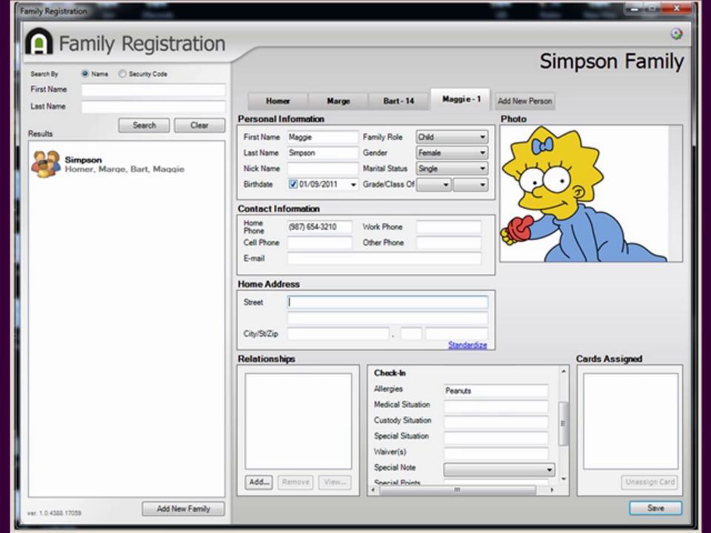This screenshot has height=533, width=711.
Task: Click Maggie's photo thumbnail
Action: [584, 194]
